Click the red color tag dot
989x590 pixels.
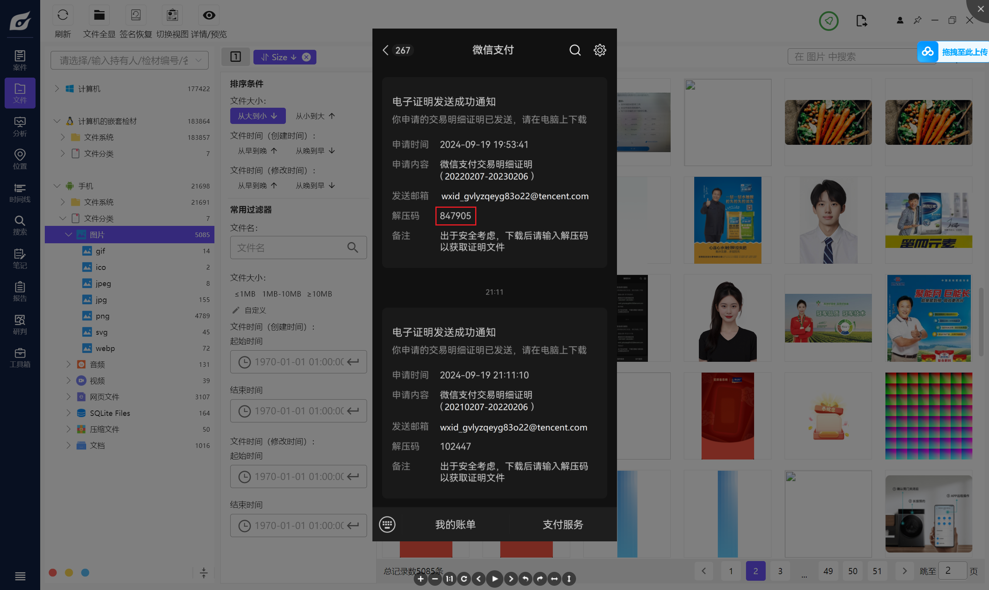coord(53,573)
